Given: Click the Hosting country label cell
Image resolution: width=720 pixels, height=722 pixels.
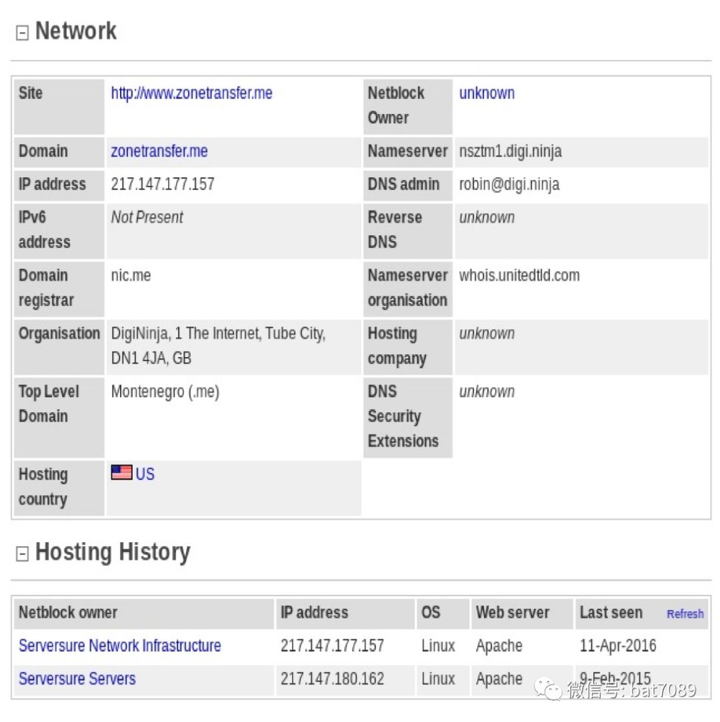Looking at the screenshot, I should (x=59, y=487).
